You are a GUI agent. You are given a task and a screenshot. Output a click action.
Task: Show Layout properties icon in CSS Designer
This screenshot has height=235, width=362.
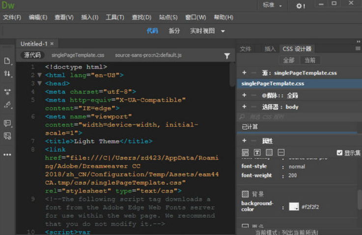(245, 153)
